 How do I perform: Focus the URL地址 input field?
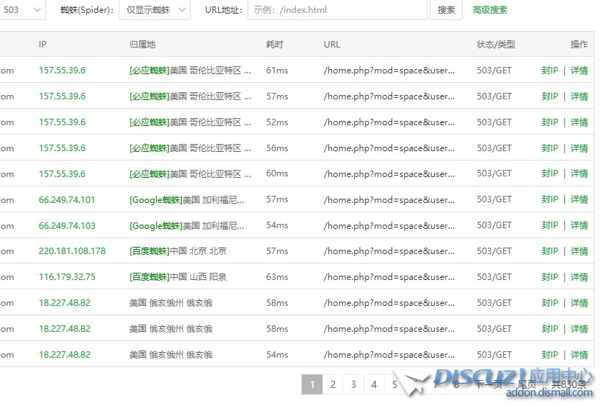338,9
